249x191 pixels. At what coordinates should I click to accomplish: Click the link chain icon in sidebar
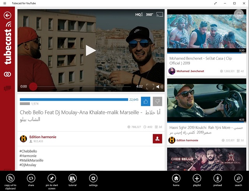[x=7, y=74]
